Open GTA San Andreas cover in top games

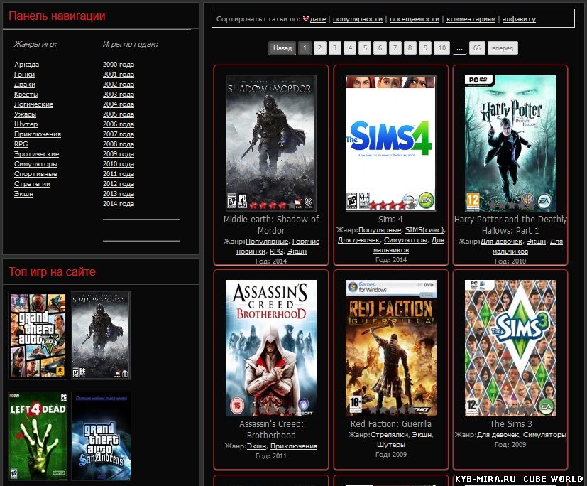pyautogui.click(x=101, y=436)
